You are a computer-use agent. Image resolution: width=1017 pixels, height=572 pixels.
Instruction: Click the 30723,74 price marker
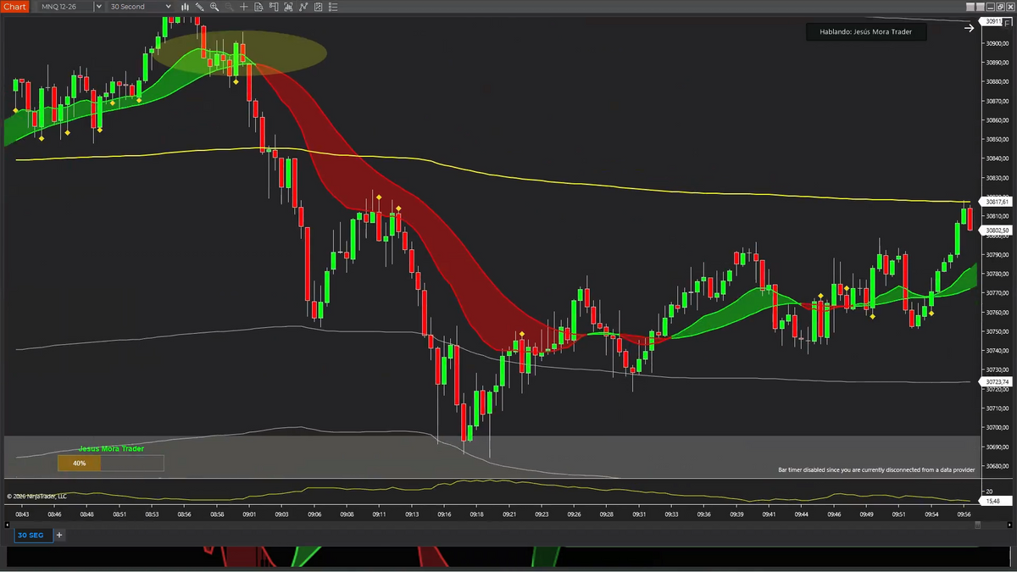click(997, 382)
